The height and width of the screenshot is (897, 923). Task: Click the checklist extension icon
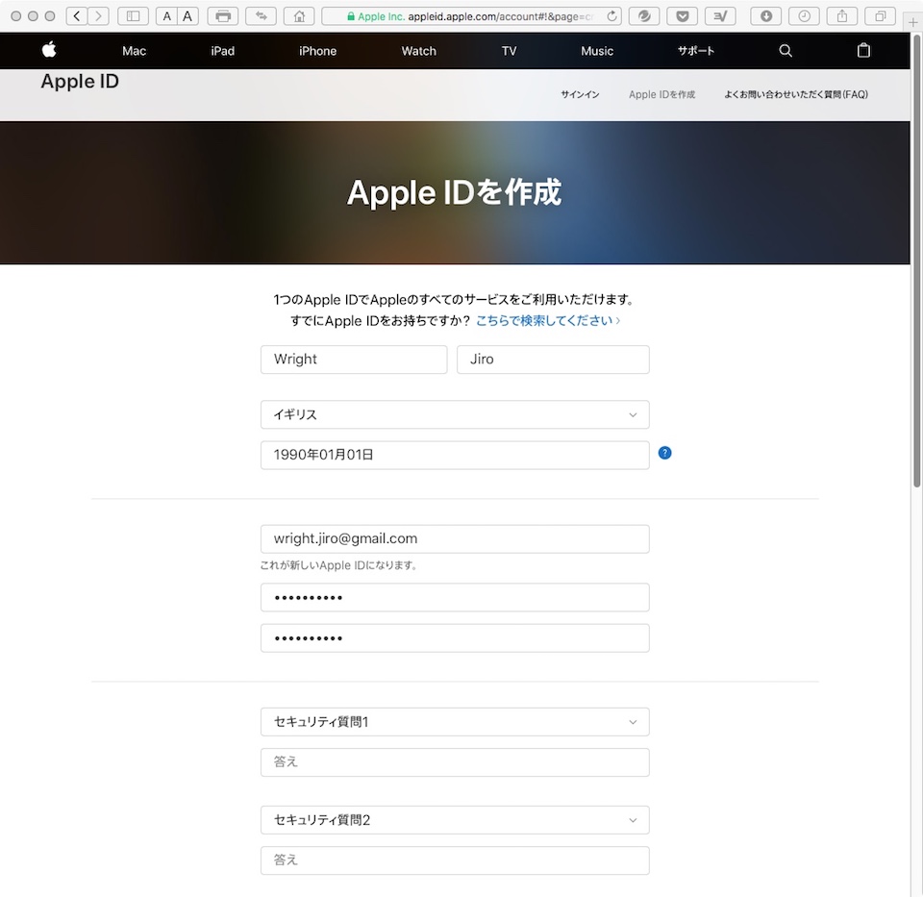(x=720, y=16)
